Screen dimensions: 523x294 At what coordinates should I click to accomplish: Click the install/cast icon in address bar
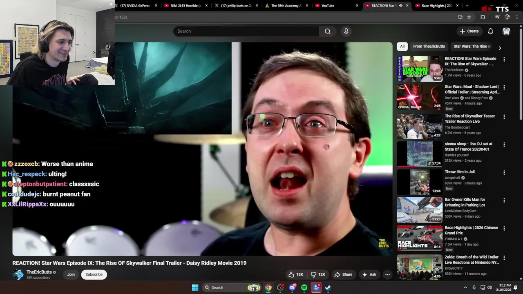460,17
